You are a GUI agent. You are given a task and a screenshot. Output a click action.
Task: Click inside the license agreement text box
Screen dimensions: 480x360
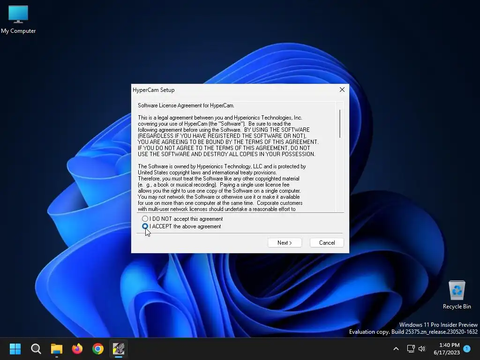point(236,157)
